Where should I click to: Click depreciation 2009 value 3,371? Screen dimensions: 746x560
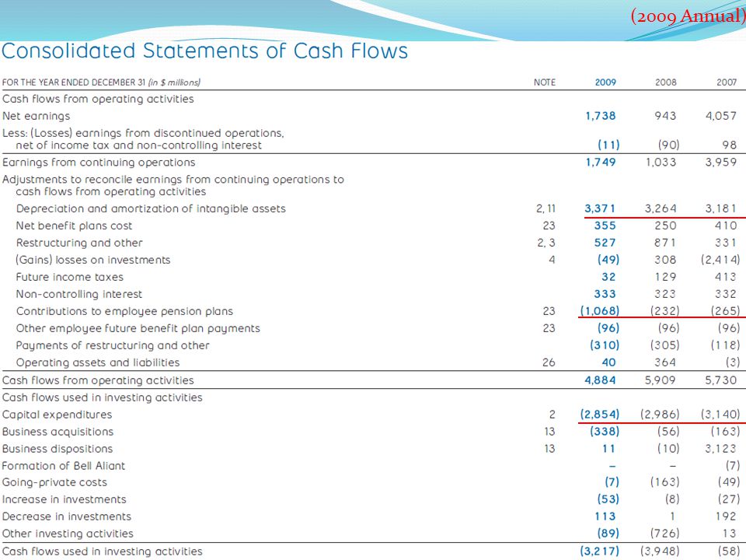tap(600, 208)
